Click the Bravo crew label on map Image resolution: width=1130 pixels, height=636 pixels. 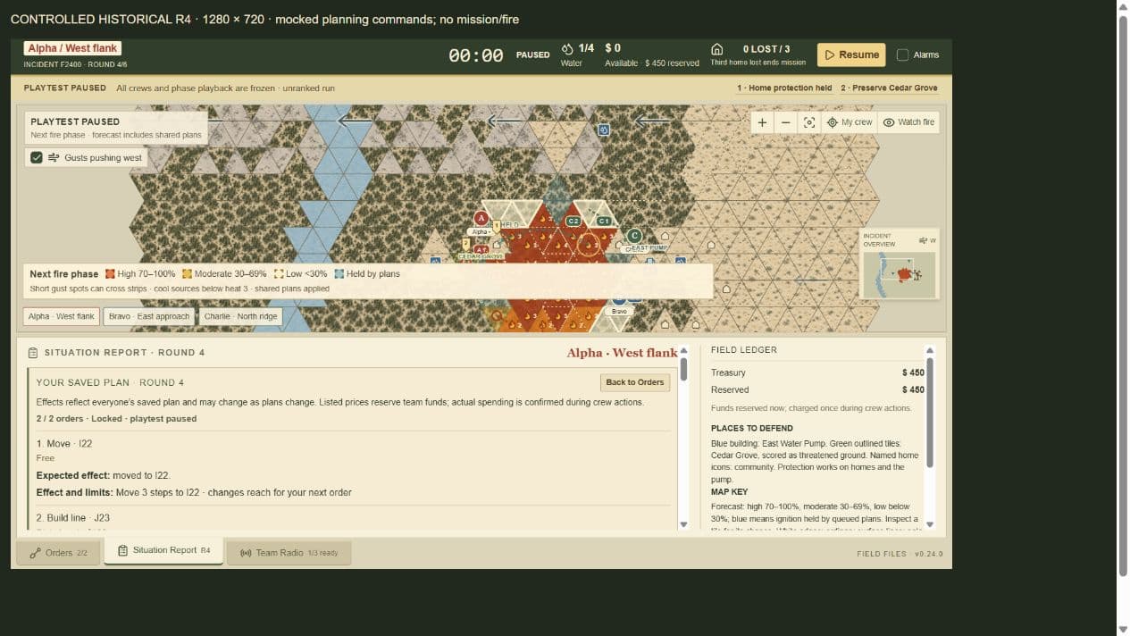(x=619, y=311)
